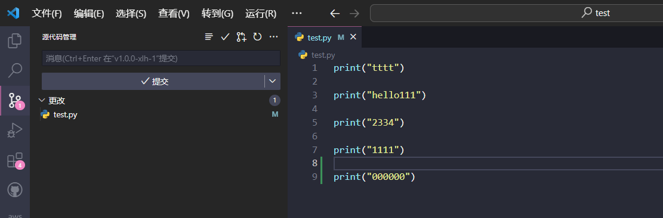Open the commit button dropdown arrow

(273, 82)
